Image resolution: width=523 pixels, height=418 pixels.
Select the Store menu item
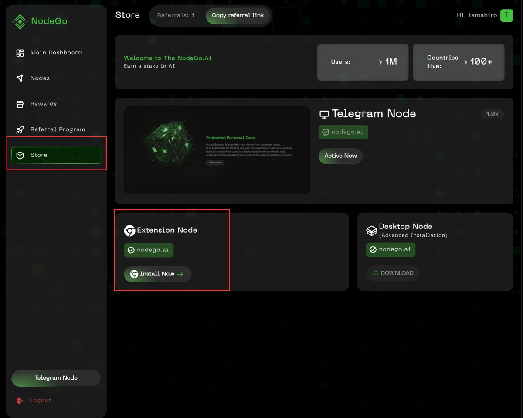tap(56, 155)
